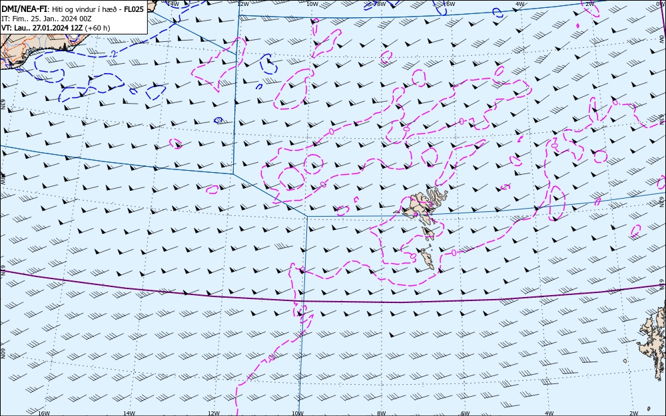This screenshot has height=416, width=666.
Task: Click the 6W longitude label along the bottom edge
Action: point(466,413)
